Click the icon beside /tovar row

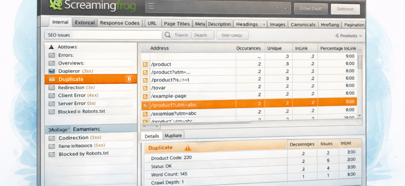pos(145,88)
